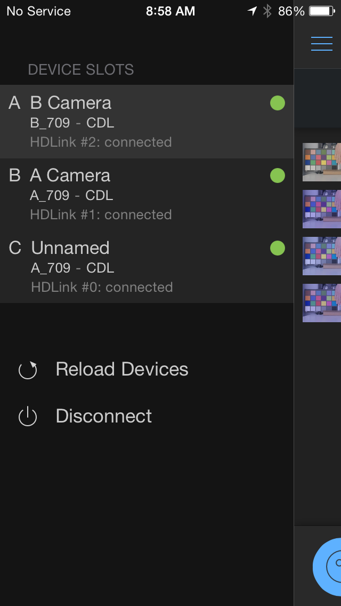Tap the slot letter C beside Unnamed
The width and height of the screenshot is (341, 606).
[15, 248]
